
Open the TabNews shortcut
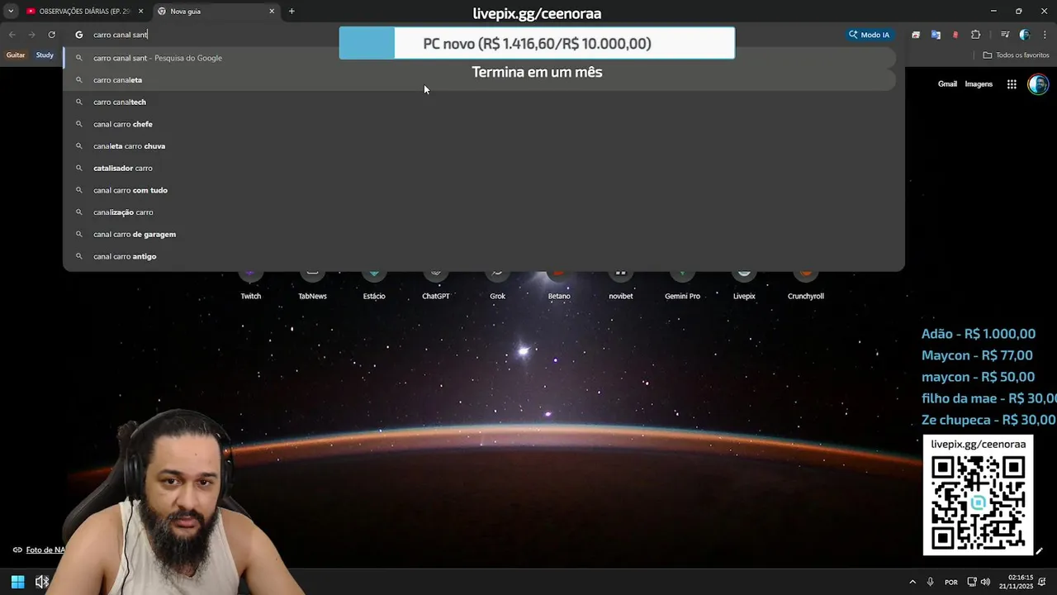tap(312, 285)
